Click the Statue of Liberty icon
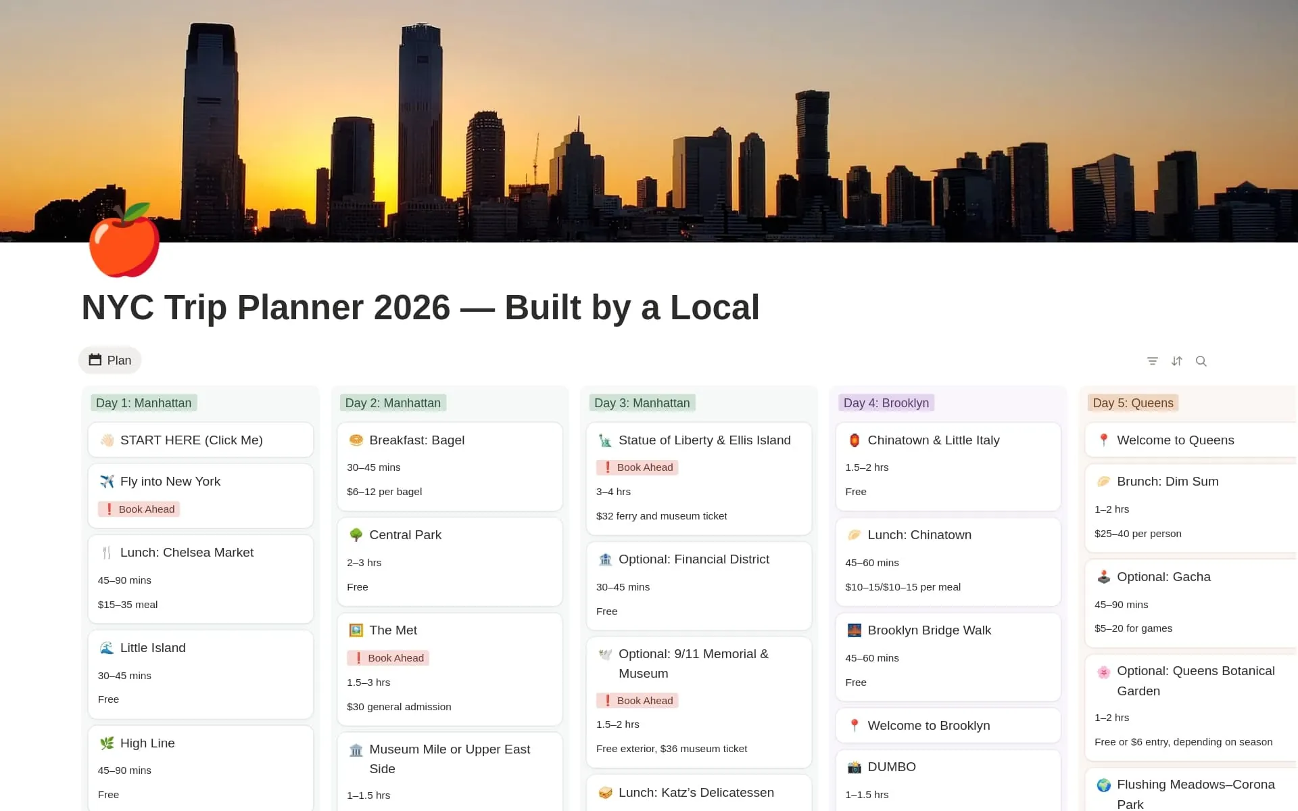Viewport: 1298px width, 811px height. pos(605,440)
